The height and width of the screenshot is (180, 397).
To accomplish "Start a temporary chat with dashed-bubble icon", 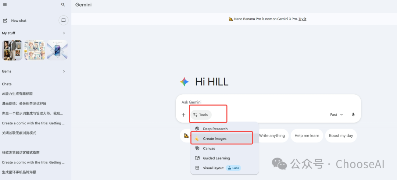I will [63, 20].
